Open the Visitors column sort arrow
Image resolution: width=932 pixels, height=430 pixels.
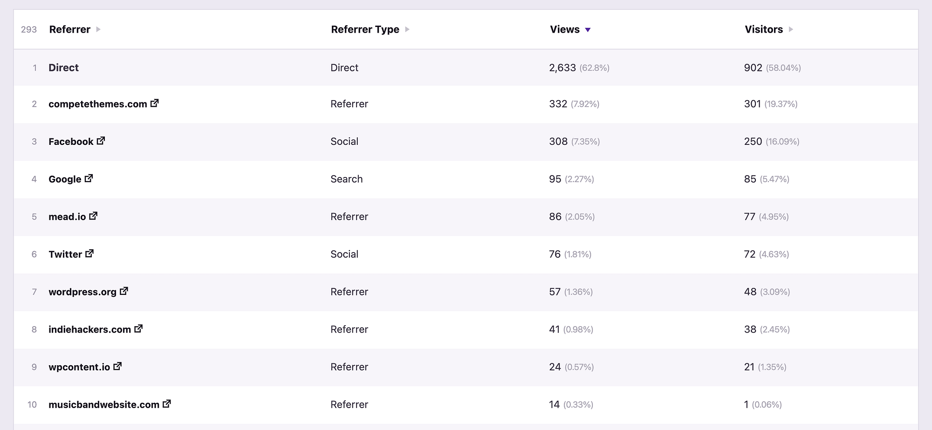click(x=791, y=29)
